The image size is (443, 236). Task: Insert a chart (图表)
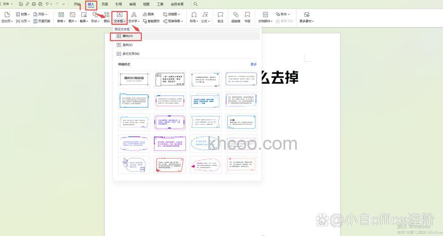148,14
